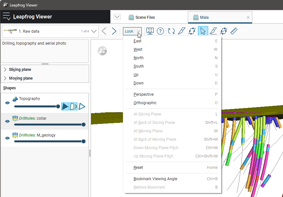This screenshot has width=283, height=197.
Task: Open the scene list dropdown '1. Raw data'
Action: pos(50,31)
